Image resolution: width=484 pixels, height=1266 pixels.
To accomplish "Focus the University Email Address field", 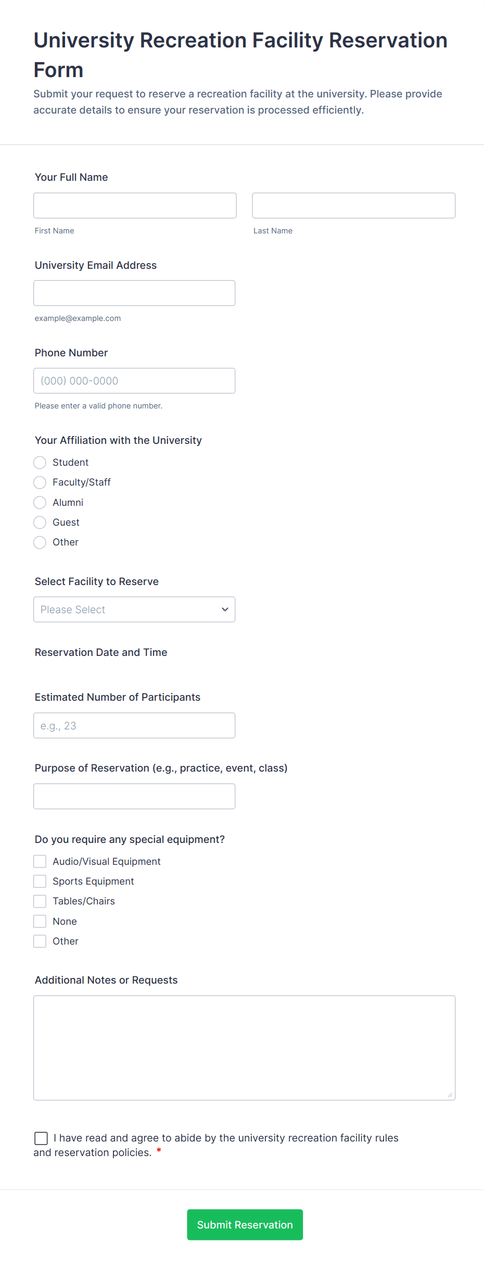I will 134,293.
